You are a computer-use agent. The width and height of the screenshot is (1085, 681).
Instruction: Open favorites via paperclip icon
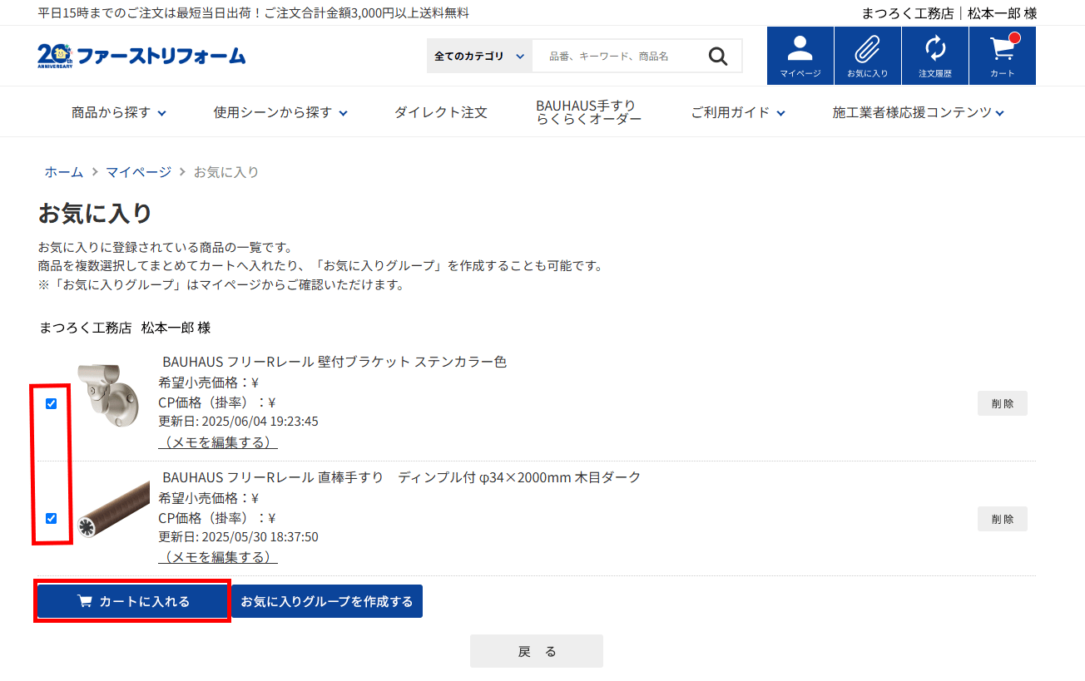coord(867,55)
